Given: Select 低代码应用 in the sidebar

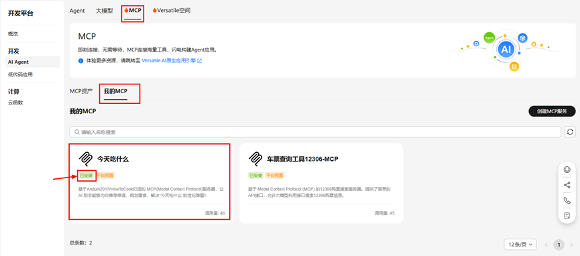Looking at the screenshot, I should 20,74.
